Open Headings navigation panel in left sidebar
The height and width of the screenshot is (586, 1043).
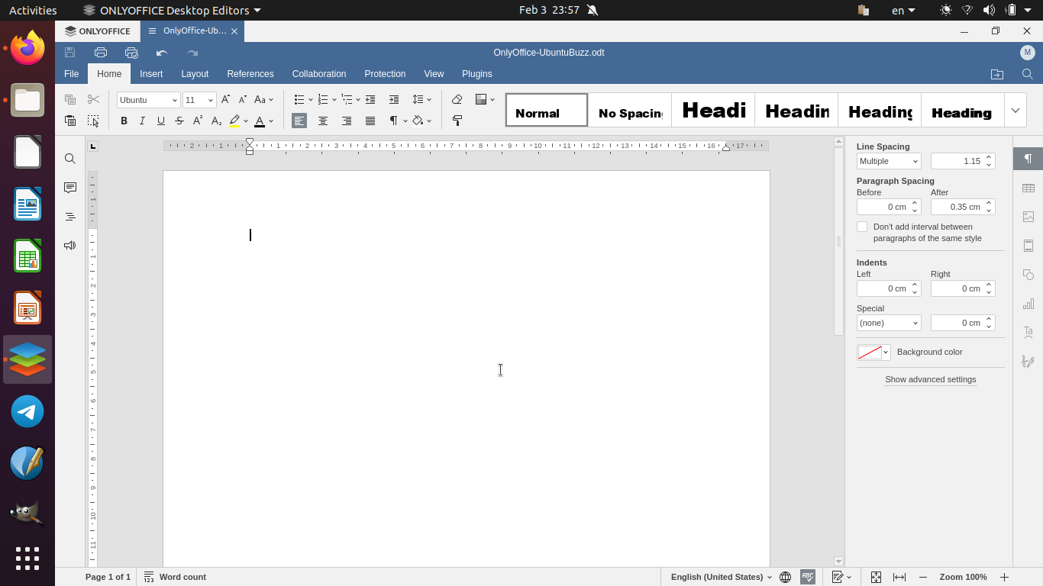tap(70, 217)
